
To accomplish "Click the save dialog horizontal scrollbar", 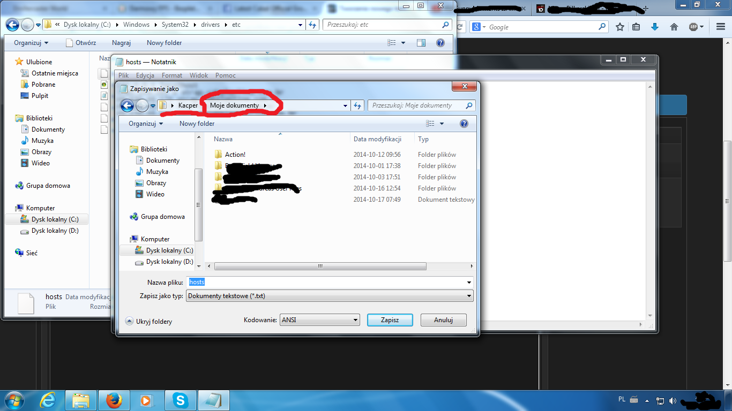I will pos(320,266).
